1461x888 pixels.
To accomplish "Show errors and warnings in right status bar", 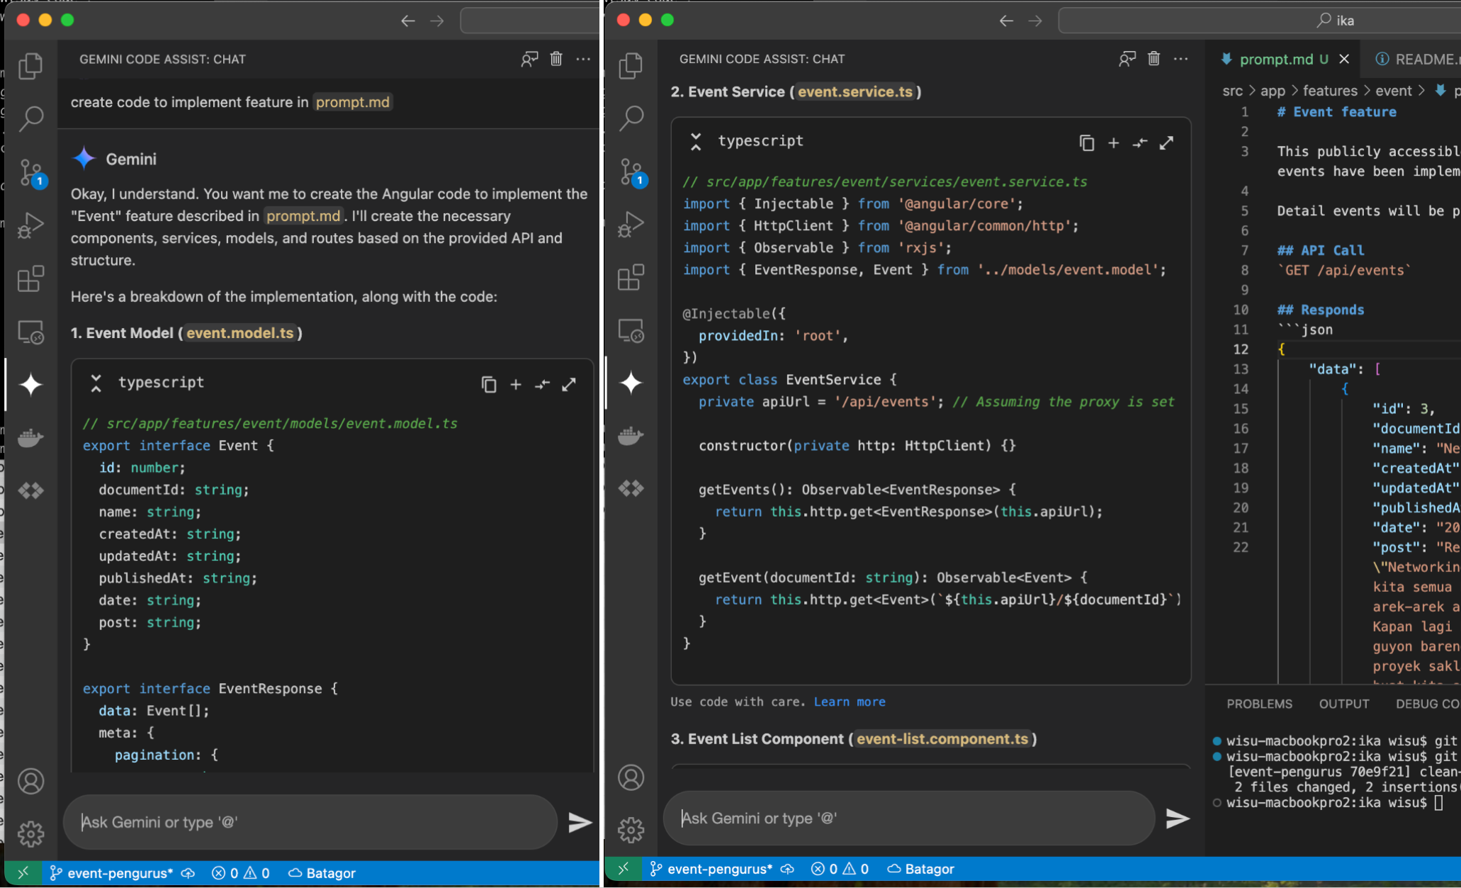I will coord(840,869).
